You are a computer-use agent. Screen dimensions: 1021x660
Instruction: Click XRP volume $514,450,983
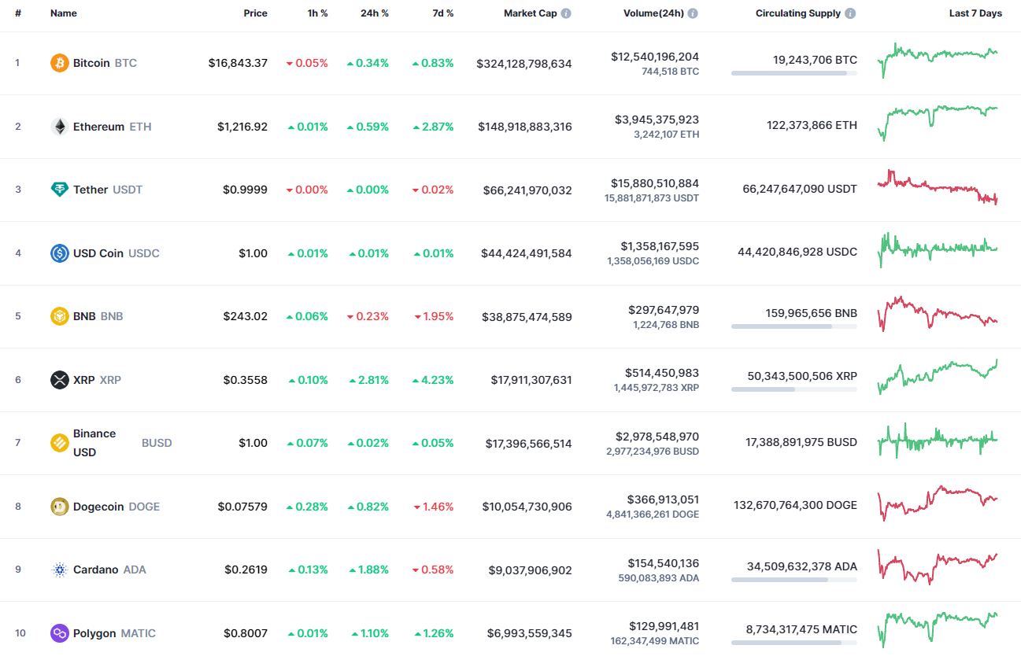662,373
